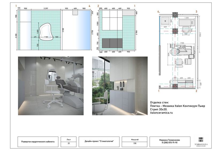This screenshot has width=214, height=151.
Task: Click the '1 200' dimension in the floor plan
Action: click(186, 18)
